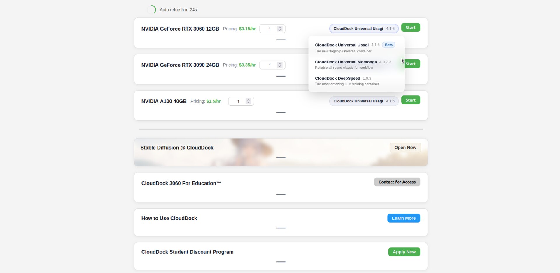Increase RTX 3060 quantity with up arrow
The image size is (560, 273).
point(280,27)
